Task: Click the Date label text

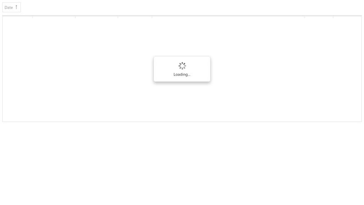Action: (x=9, y=7)
